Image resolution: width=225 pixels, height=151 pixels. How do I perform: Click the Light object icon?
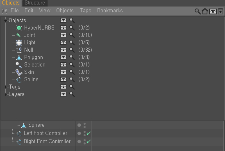19,43
